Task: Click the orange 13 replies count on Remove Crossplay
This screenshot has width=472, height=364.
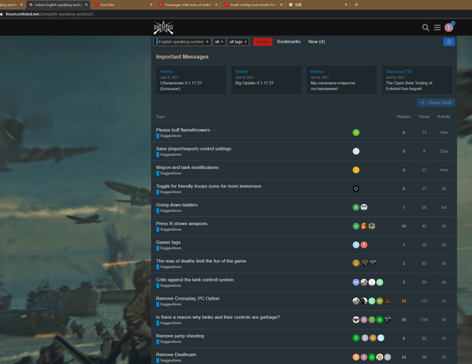Action: click(403, 301)
